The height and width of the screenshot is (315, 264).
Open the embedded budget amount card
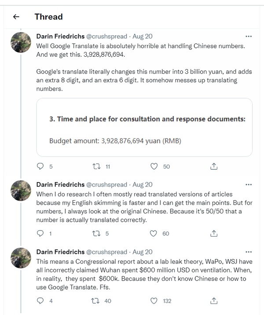pos(144,127)
